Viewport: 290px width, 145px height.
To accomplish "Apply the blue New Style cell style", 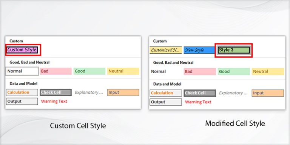I will pyautogui.click(x=199, y=50).
